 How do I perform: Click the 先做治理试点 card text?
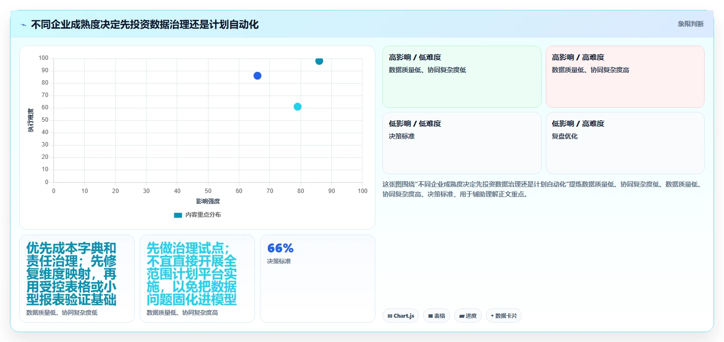[192, 274]
